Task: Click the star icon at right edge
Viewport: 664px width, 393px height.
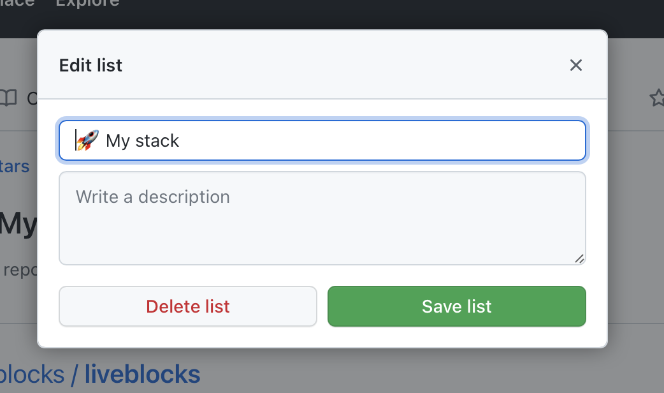Action: [656, 98]
